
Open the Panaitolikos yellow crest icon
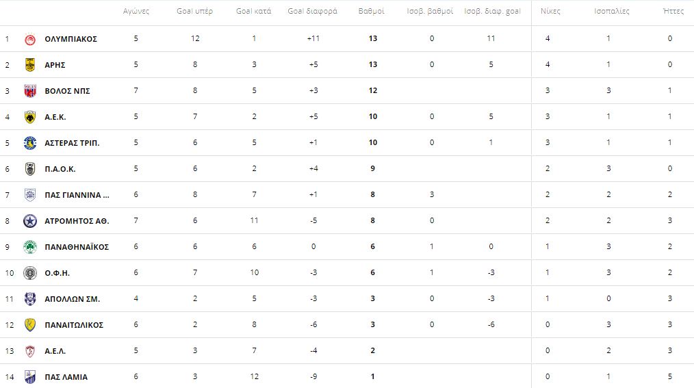(x=30, y=325)
